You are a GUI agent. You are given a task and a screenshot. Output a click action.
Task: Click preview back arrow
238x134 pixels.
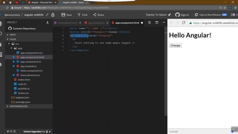pyautogui.click(x=171, y=23)
